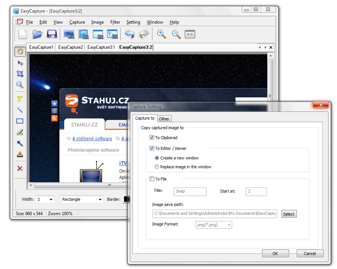Click OK in Capture Setting dialog
The image size is (337, 269).
pyautogui.click(x=275, y=253)
